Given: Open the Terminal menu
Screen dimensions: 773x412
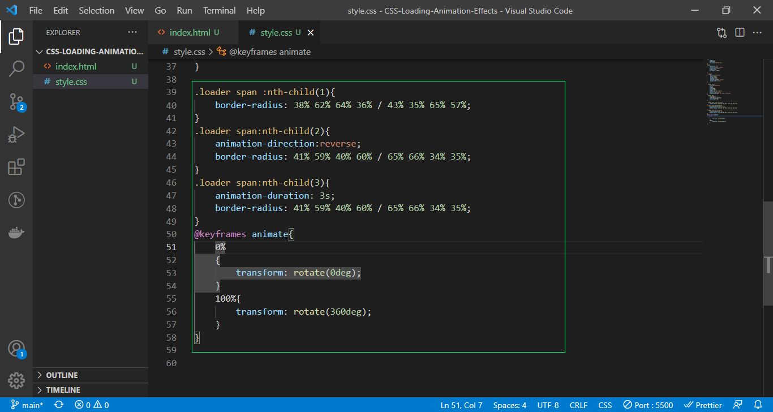Looking at the screenshot, I should point(220,10).
